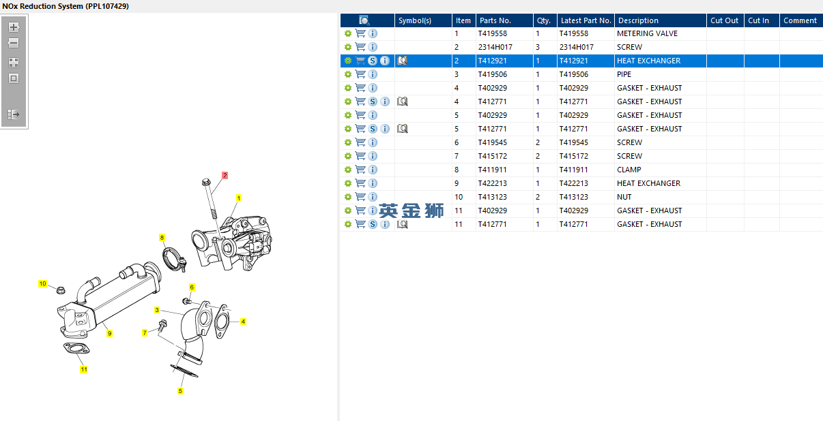Click the four-squares grid view icon
This screenshot has width=823, height=421.
click(x=14, y=62)
